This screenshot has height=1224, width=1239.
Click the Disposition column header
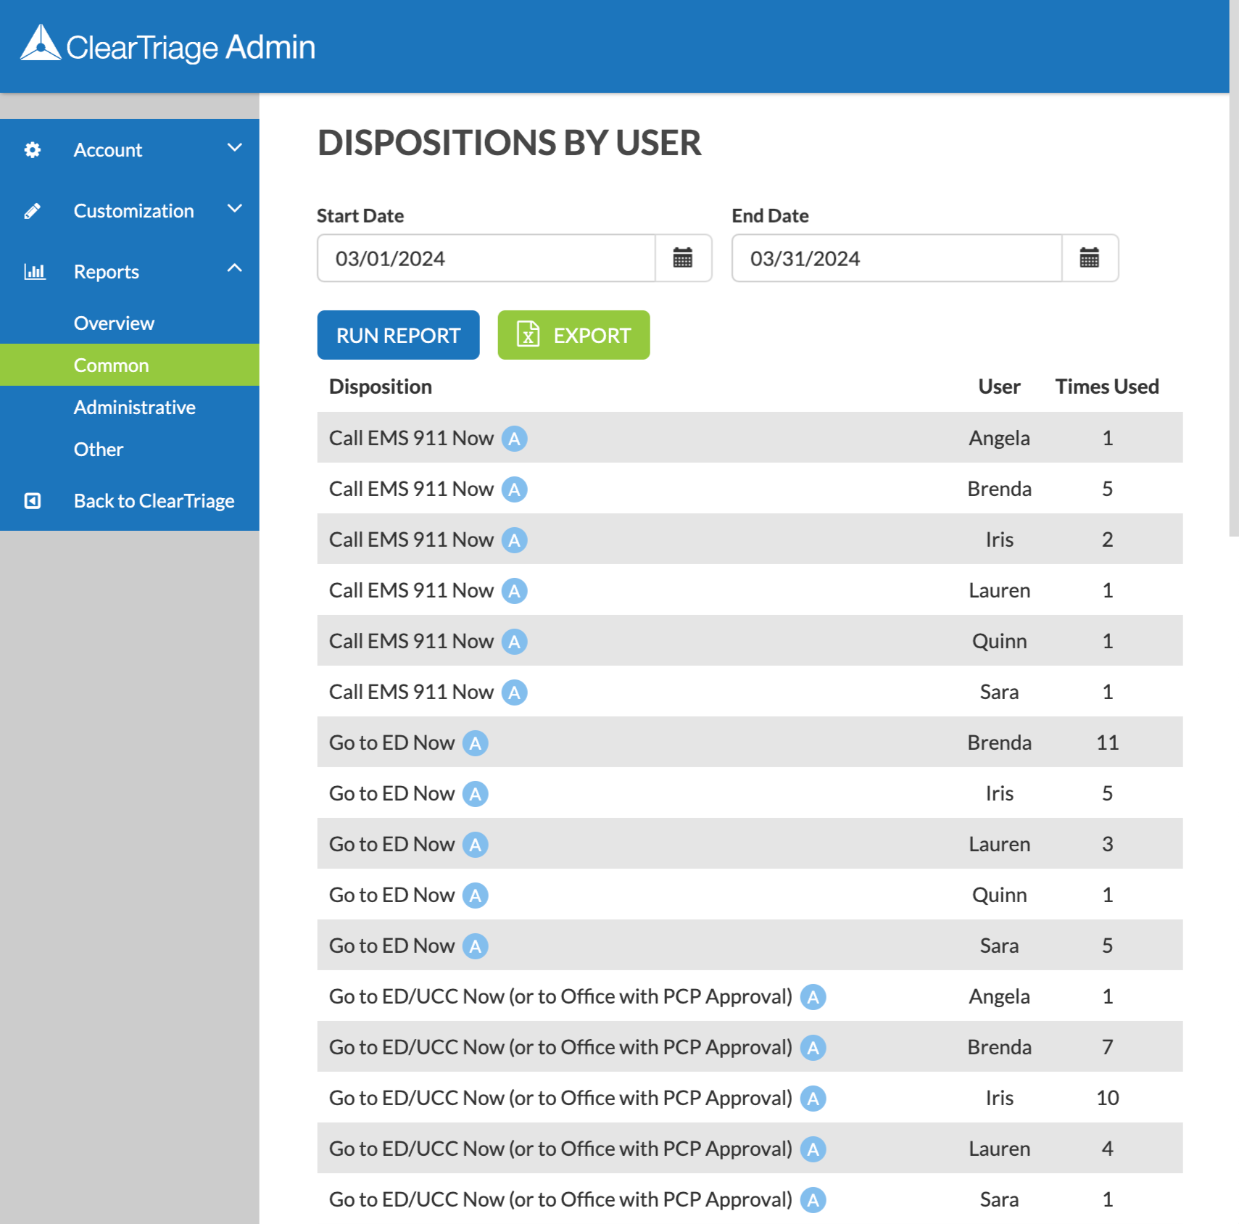pyautogui.click(x=381, y=386)
